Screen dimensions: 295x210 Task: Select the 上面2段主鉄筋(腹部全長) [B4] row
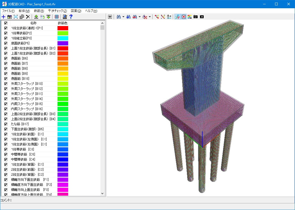[x=35, y=119]
